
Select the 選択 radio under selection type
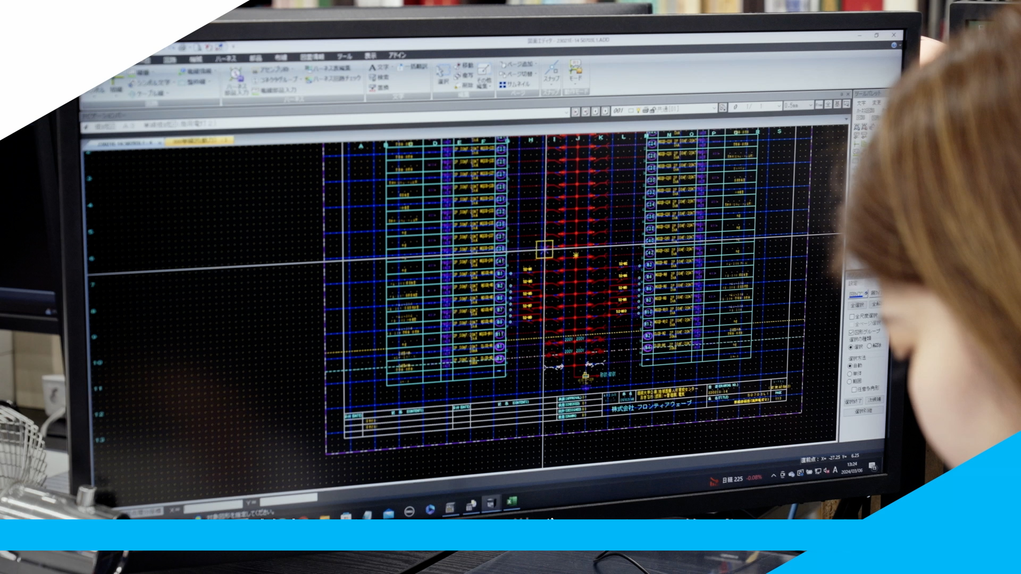tap(850, 347)
